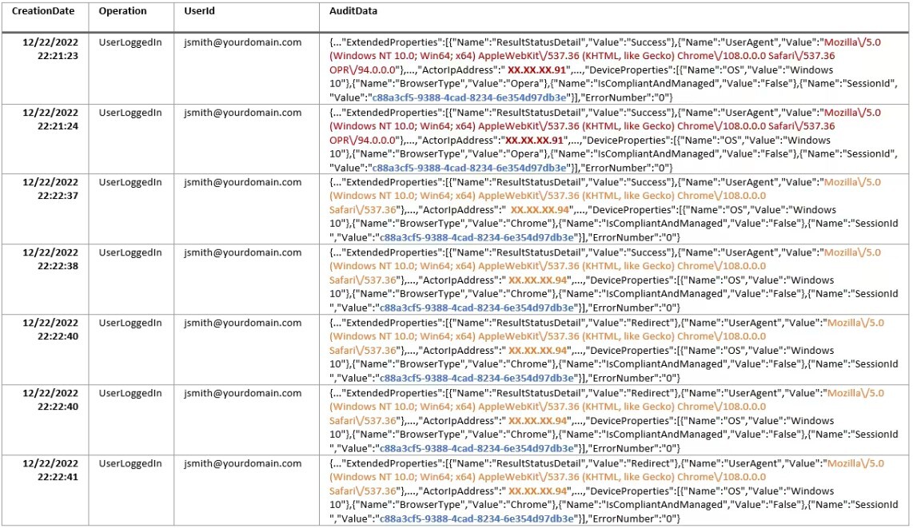Click the Operation column header
The width and height of the screenshot is (913, 528).
(x=122, y=11)
